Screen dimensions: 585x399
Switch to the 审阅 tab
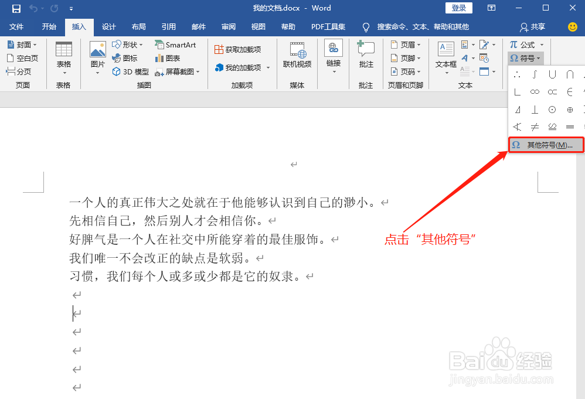(229, 27)
